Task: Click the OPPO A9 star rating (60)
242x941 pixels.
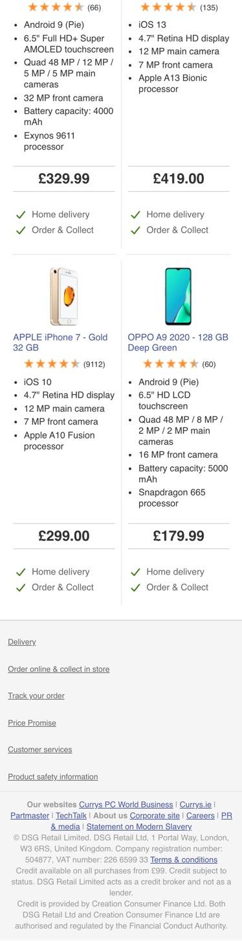Action: point(179,364)
